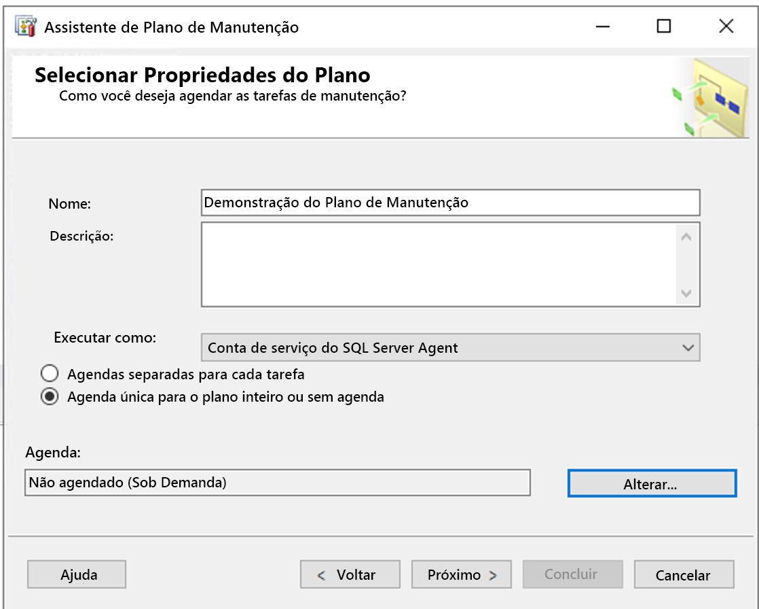Click Alterar to change the schedule

click(651, 483)
